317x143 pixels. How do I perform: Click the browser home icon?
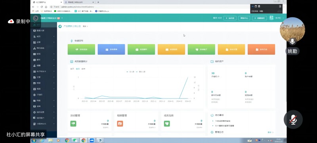[46, 7]
